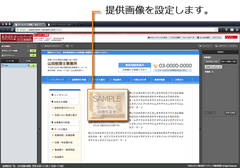Toggle 公開 status for デザインテーマ変更

[x=33, y=51]
